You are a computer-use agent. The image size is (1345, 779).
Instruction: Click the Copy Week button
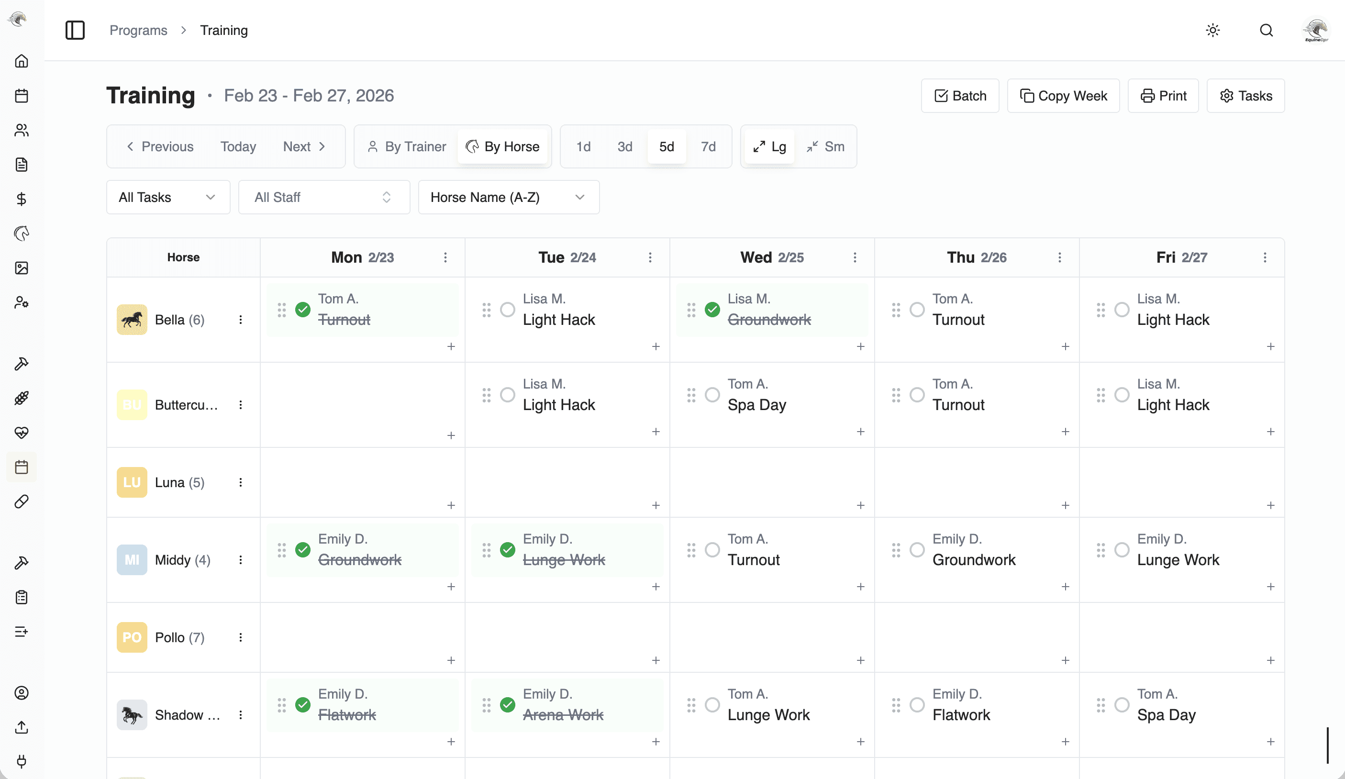point(1063,96)
